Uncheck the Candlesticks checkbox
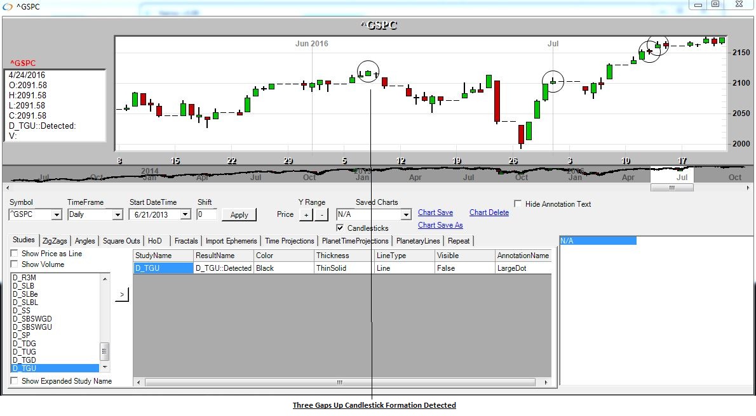This screenshot has height=416, width=756. point(341,228)
